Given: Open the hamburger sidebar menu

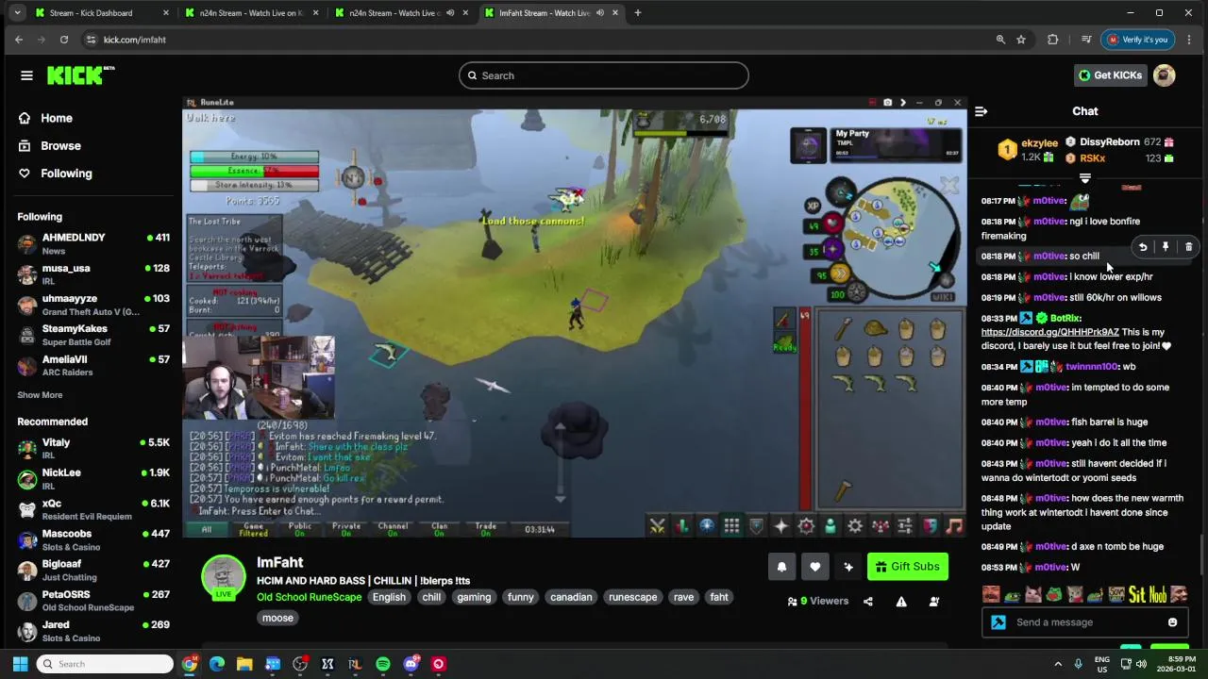Looking at the screenshot, I should click(x=26, y=75).
